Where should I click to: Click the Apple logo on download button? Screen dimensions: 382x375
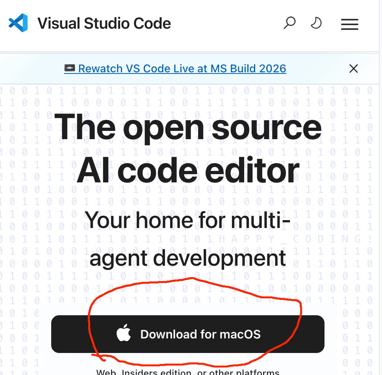coord(124,333)
